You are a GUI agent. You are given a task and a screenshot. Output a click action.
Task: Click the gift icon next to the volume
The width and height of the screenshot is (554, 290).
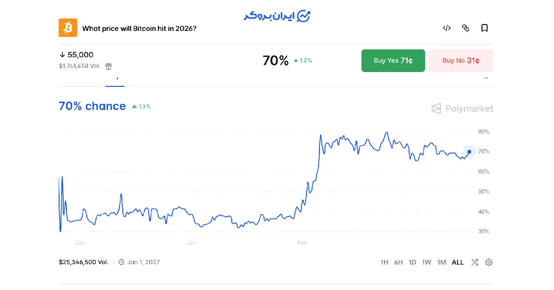(108, 66)
